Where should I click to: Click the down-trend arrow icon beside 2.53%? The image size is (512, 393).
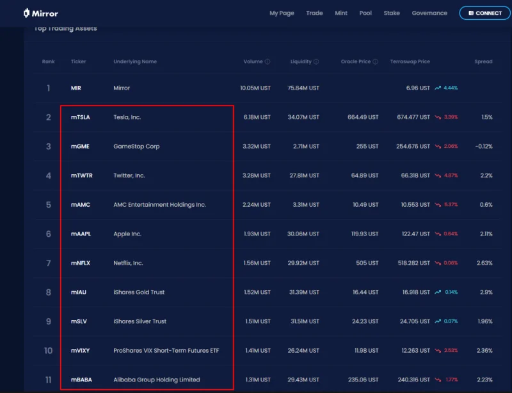[438, 351]
